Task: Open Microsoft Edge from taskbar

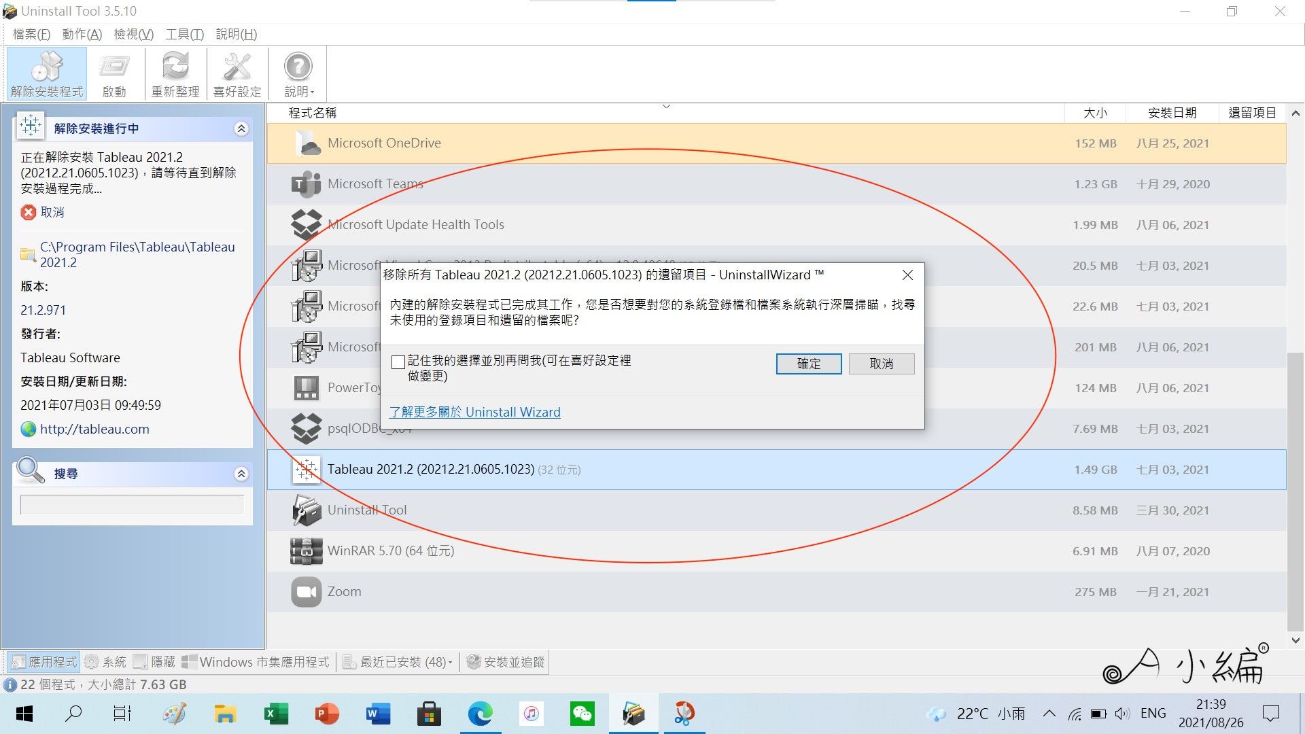Action: [x=480, y=714]
